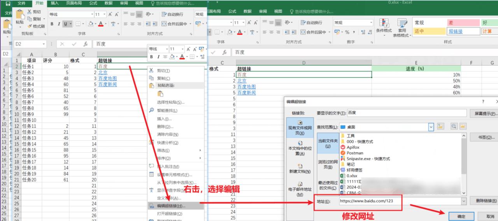This screenshot has height=221, width=498.
Task: Expand the D2 name box dropdown
Action: pyautogui.click(x=43, y=44)
